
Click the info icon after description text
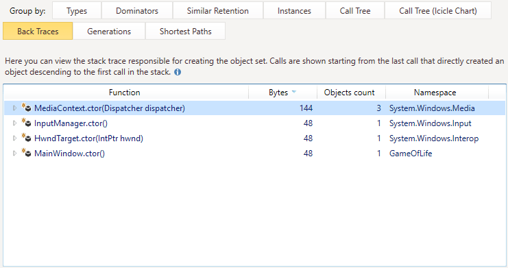tap(178, 72)
